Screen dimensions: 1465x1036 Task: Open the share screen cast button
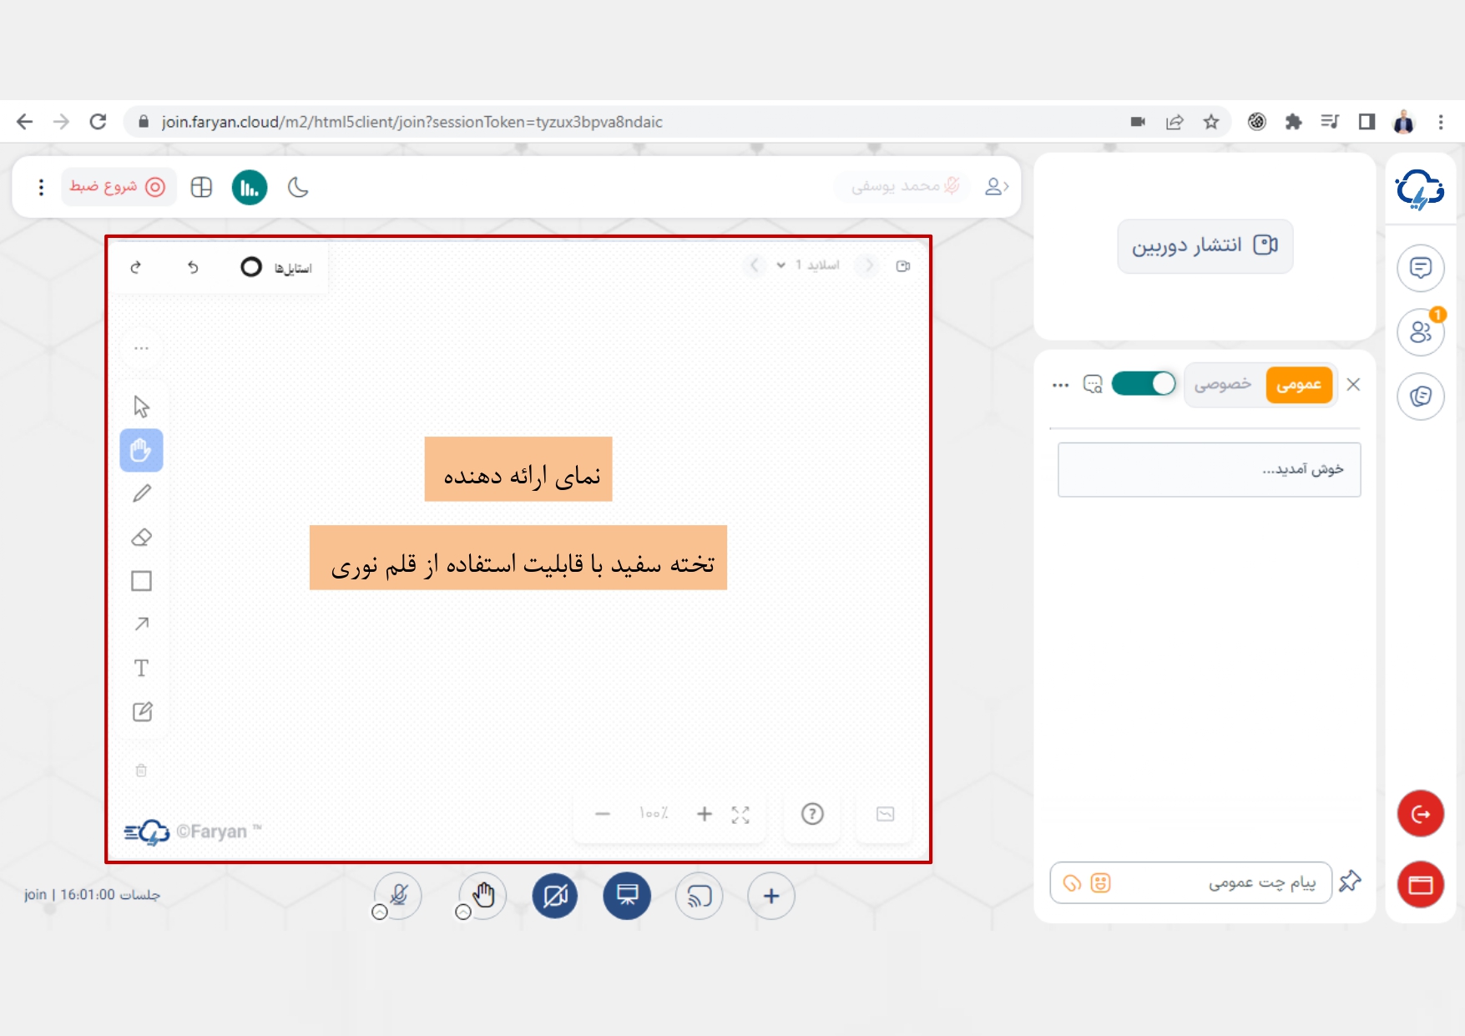tap(699, 896)
